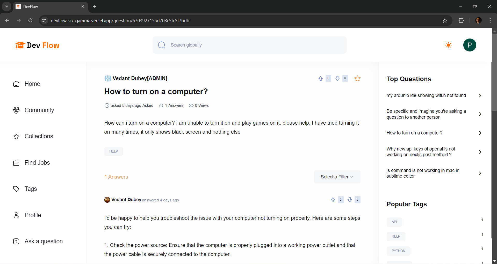Save question with the star icon
Image resolution: width=497 pixels, height=264 pixels.
coord(357,78)
